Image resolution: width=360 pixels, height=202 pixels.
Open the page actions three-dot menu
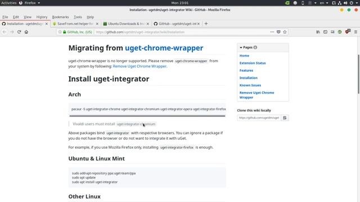coord(272,32)
